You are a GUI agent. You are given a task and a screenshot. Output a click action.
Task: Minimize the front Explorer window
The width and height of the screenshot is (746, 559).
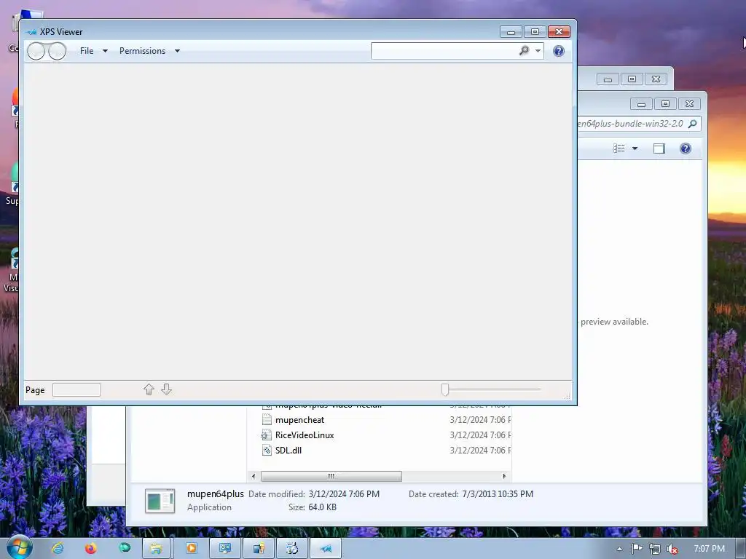coord(641,103)
